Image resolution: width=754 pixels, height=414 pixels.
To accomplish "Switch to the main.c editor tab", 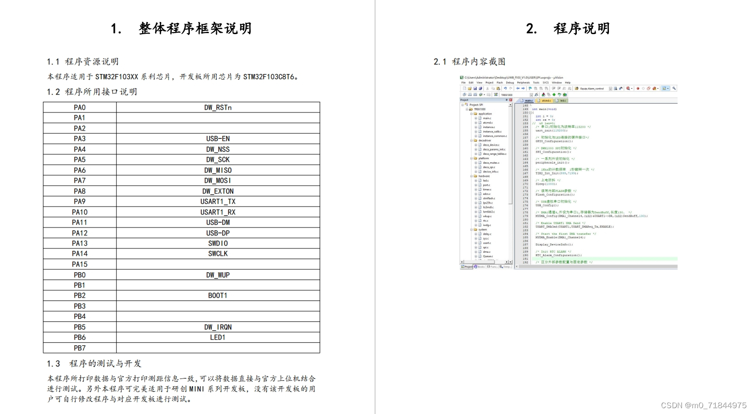I will click(x=526, y=101).
